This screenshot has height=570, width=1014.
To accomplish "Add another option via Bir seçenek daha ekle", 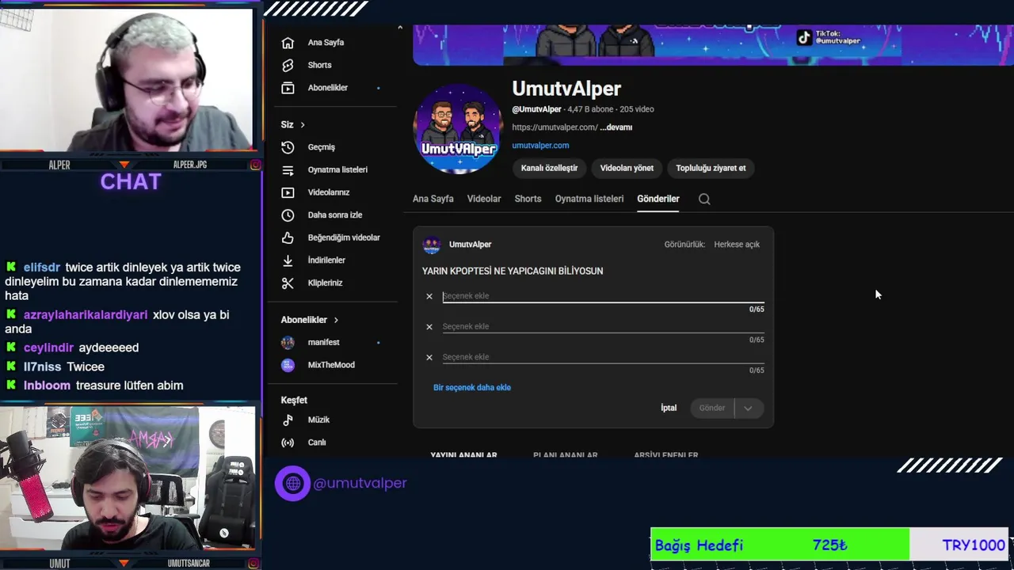I will pos(472,388).
